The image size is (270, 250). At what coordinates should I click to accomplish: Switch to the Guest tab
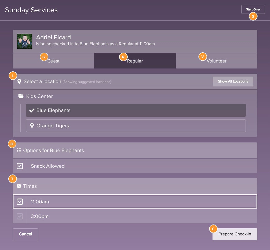click(x=53, y=61)
